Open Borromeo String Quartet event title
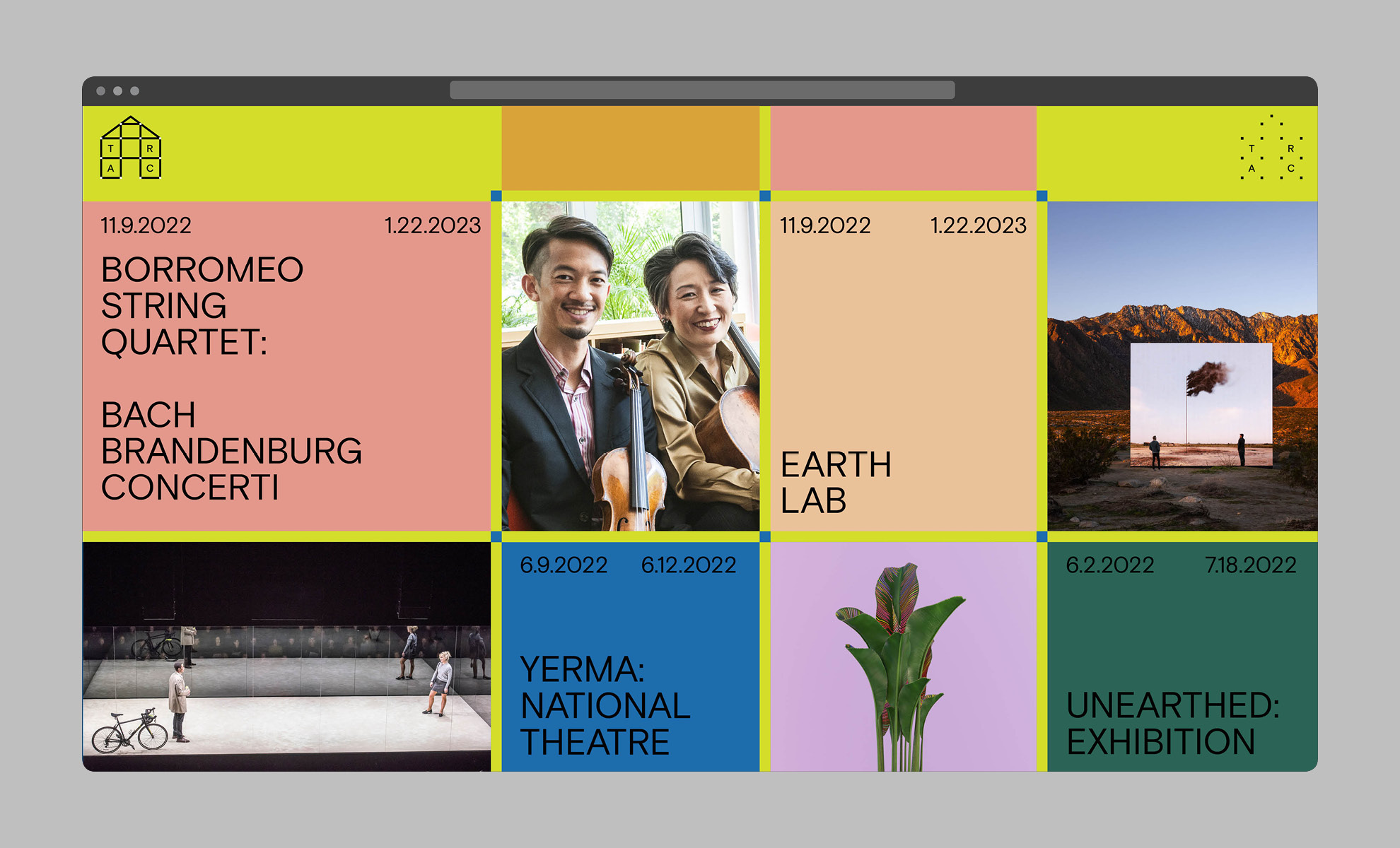Viewport: 1400px width, 848px height. [231, 379]
